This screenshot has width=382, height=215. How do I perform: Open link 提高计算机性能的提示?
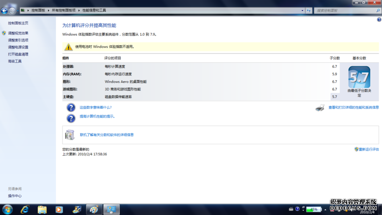tap(97, 117)
